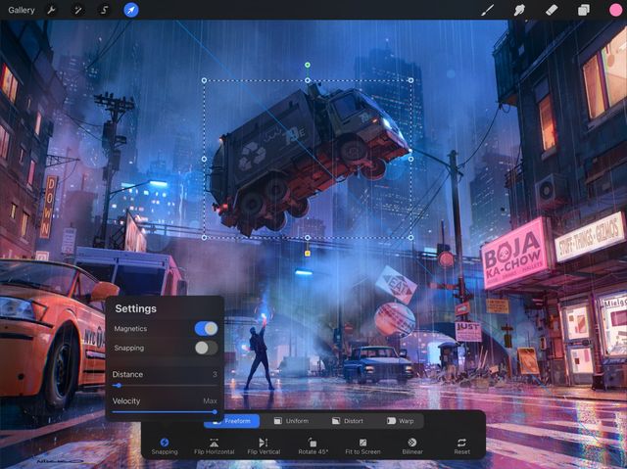
Task: Open Bilinear interpolation options
Action: pyautogui.click(x=412, y=446)
